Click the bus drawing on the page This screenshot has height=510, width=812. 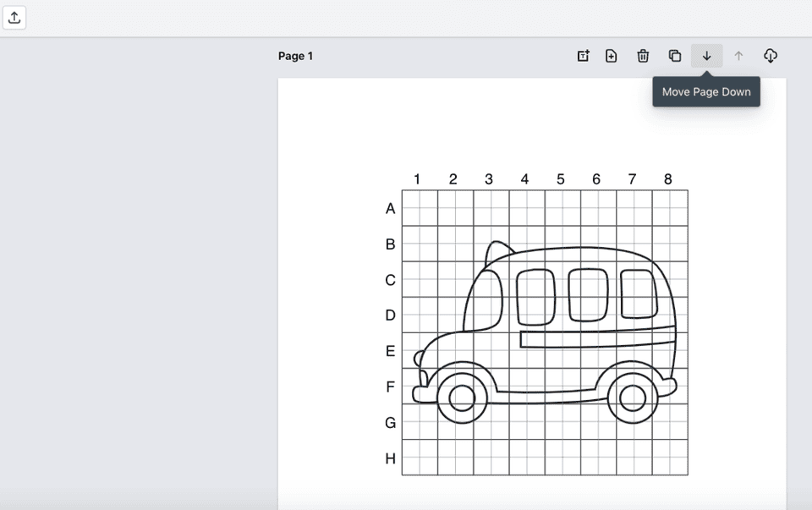tap(545, 332)
